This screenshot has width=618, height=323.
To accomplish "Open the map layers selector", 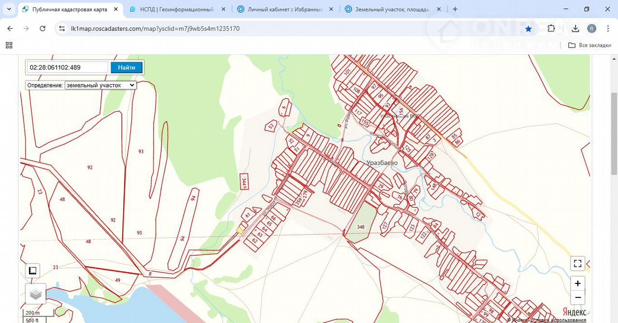I will click(35, 294).
